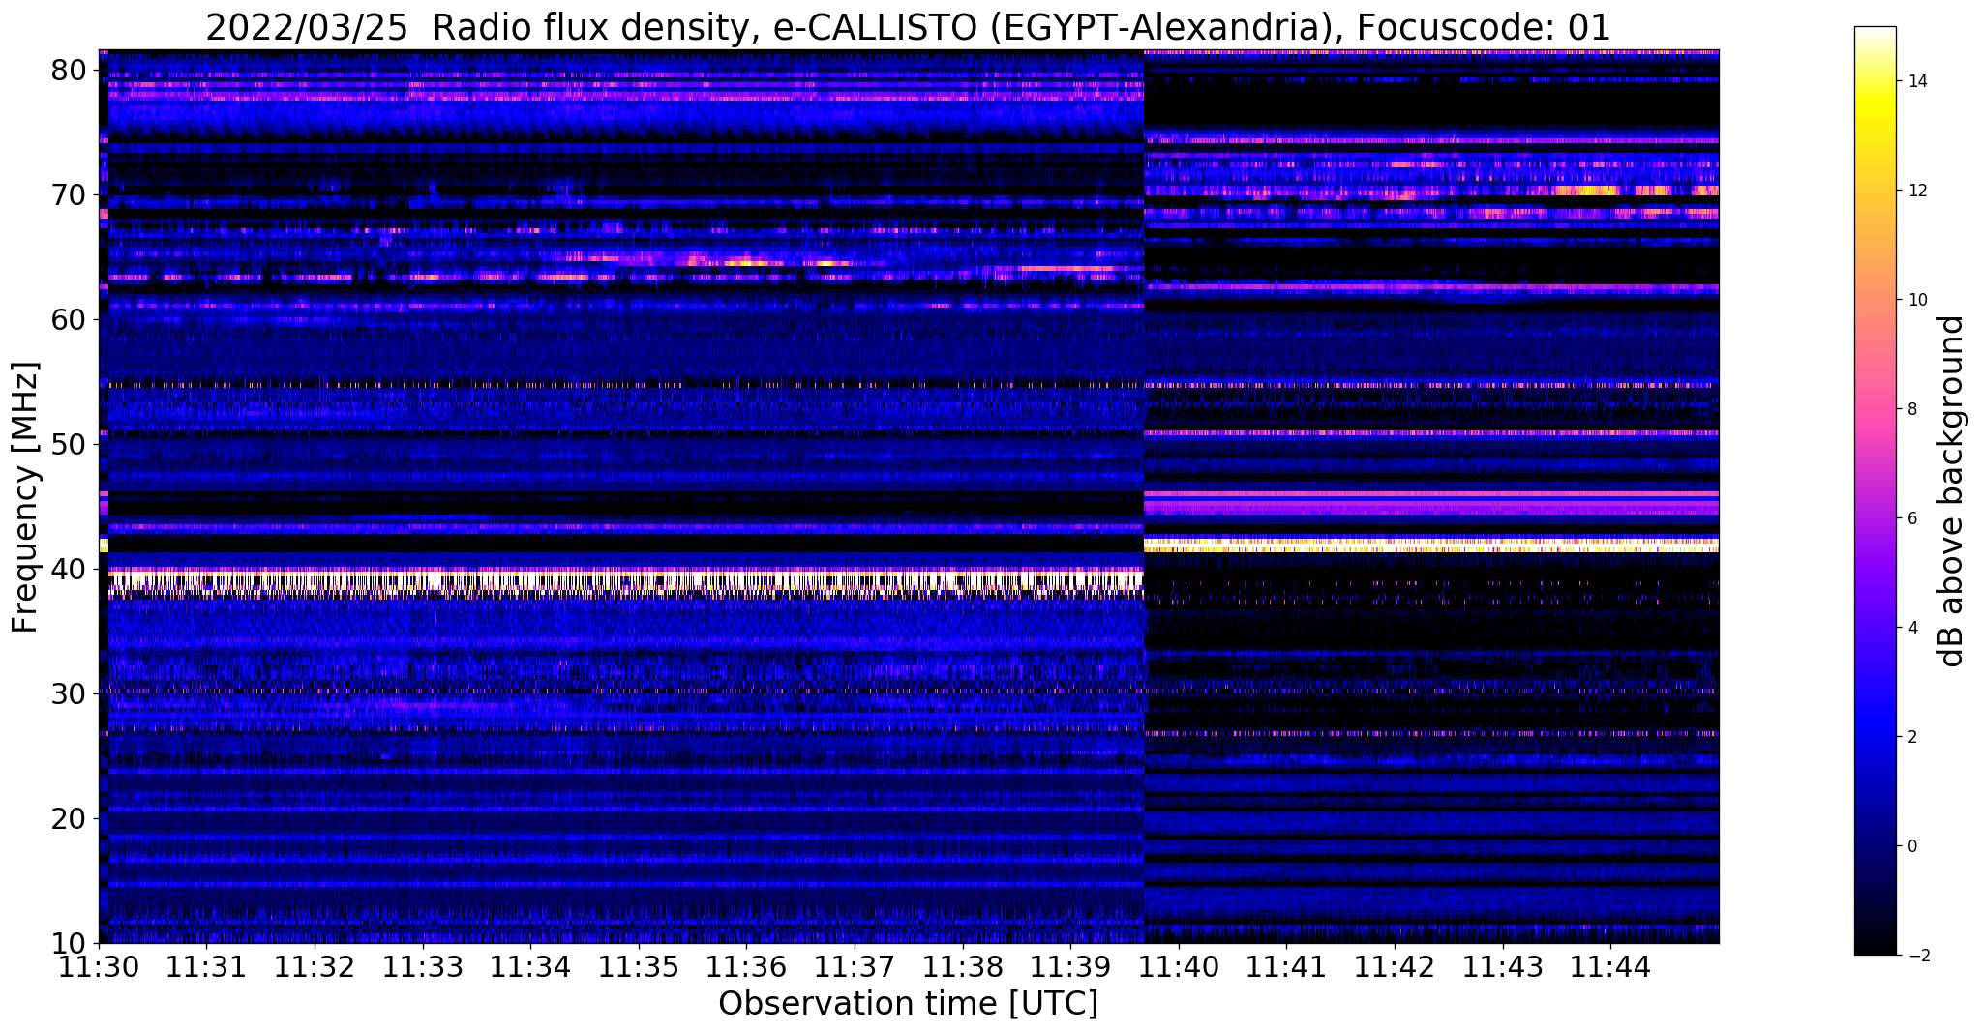Click the 20 MHz frequency tick label
The height and width of the screenshot is (1032, 1981).
tap(71, 818)
